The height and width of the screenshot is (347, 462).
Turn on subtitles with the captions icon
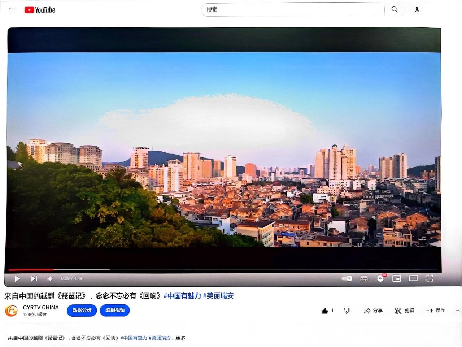tap(364, 278)
